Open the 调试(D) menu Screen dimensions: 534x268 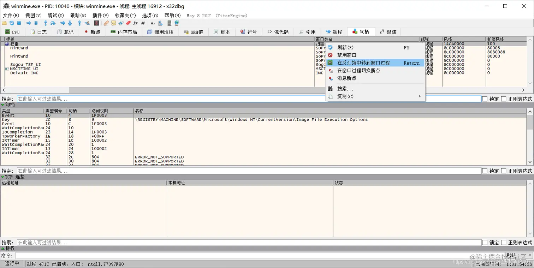tap(56, 16)
